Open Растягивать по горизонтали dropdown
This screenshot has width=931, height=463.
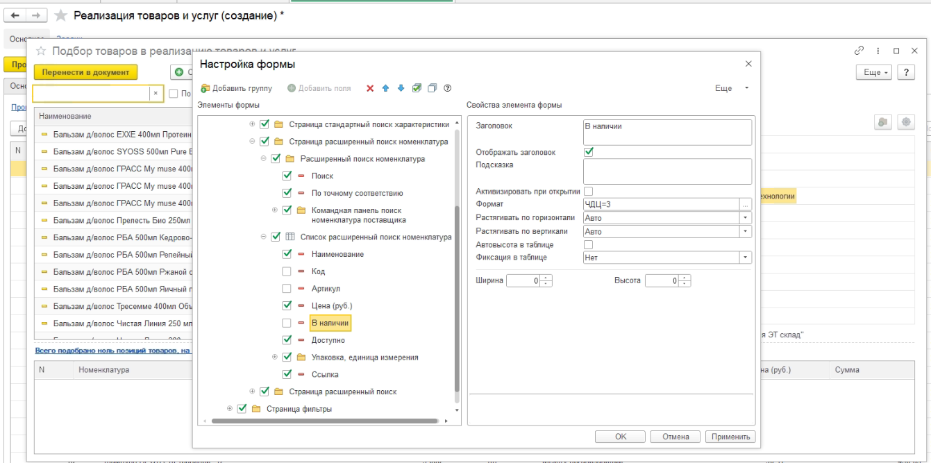pos(746,218)
